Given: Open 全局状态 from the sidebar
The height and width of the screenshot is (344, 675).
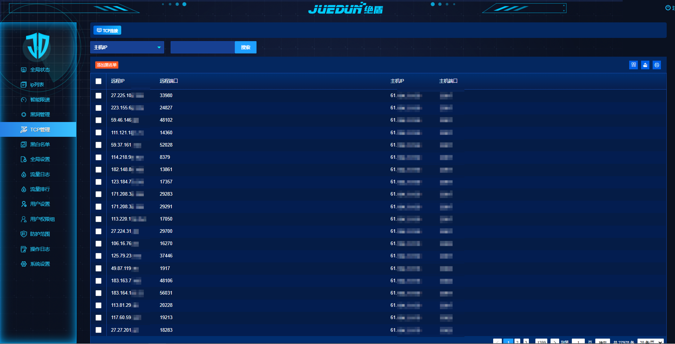Looking at the screenshot, I should (40, 70).
